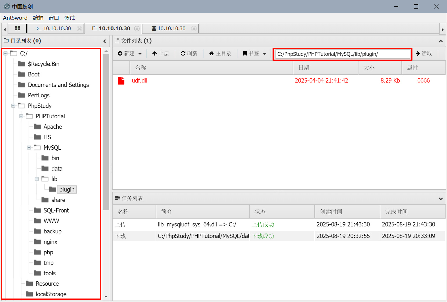Click the Refresh (刷新) toolbar button

click(x=189, y=53)
